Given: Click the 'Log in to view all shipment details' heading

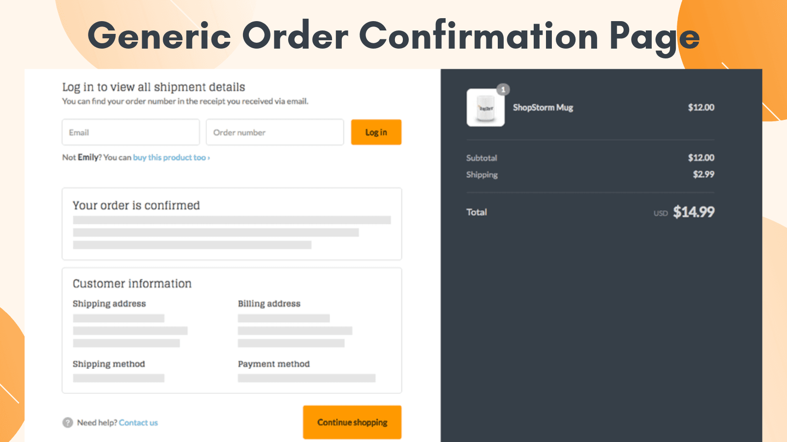Looking at the screenshot, I should 153,87.
